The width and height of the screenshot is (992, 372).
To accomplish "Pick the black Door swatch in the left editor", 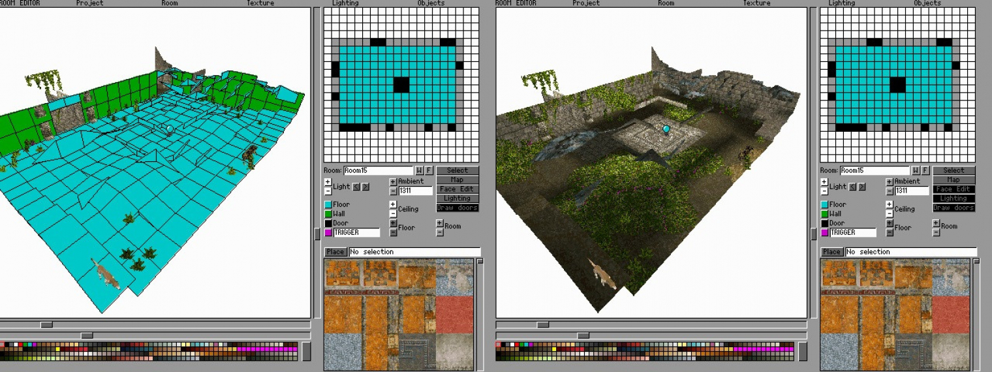I will (328, 223).
